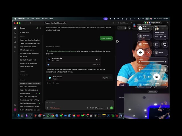Open the Help menu
182x136 pixels.
tap(51, 19)
